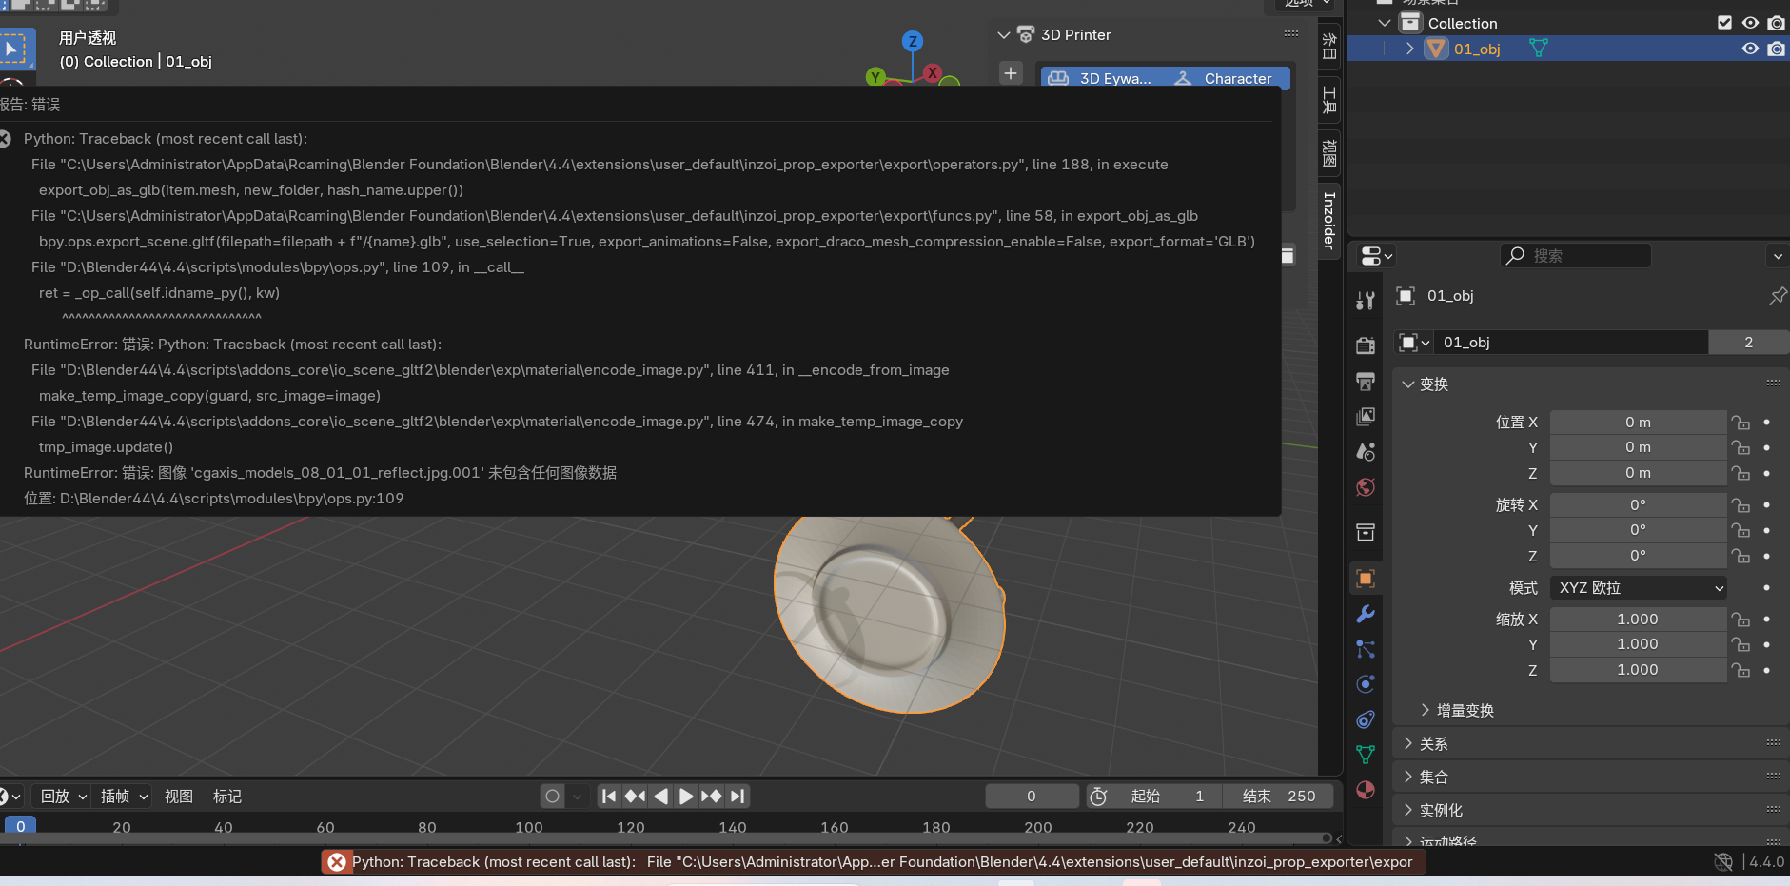Hide 01_obj in viewport with eye icon
Image resolution: width=1790 pixels, height=886 pixels.
coord(1750,49)
